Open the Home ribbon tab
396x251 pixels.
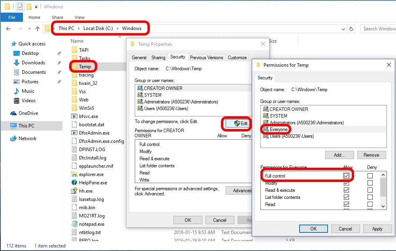(x=34, y=17)
